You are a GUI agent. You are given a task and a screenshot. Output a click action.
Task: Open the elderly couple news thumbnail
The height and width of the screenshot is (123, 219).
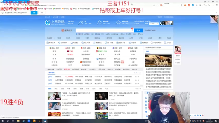tap(54, 96)
